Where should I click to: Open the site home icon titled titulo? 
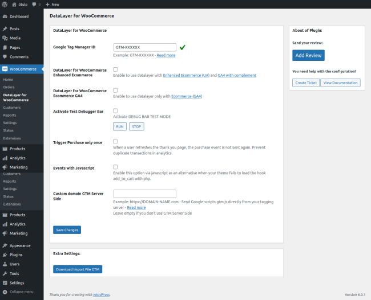pos(14,4)
